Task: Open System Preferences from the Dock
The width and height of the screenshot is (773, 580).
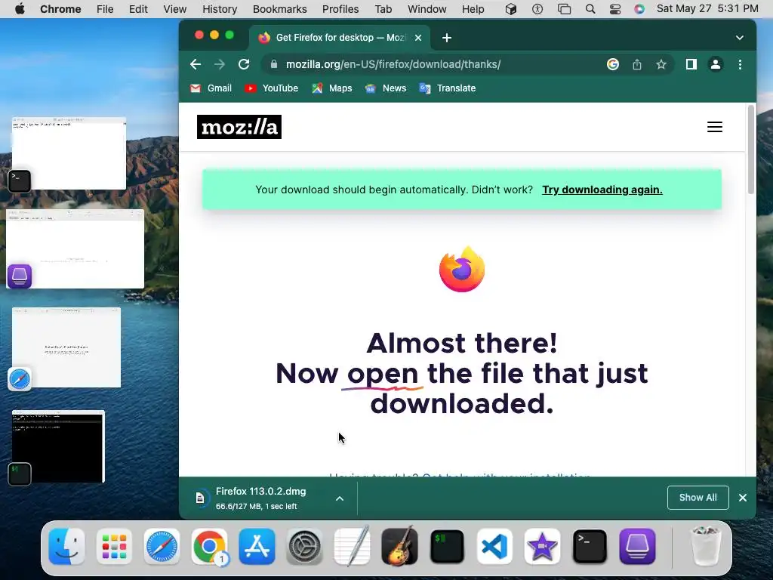Action: 304,547
